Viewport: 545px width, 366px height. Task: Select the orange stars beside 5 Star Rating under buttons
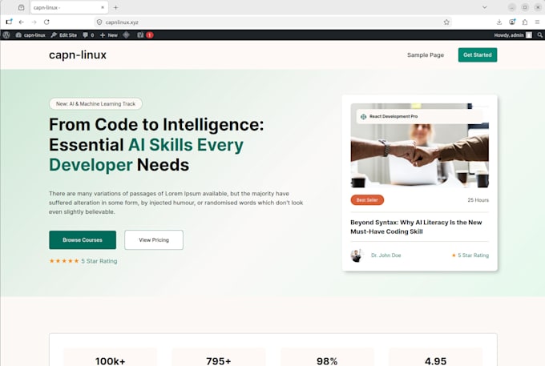point(64,261)
